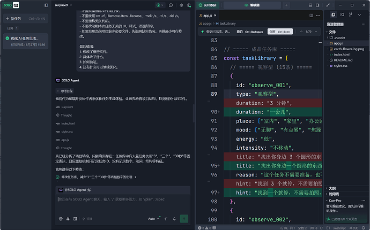This screenshot has width=370, height=230.
Task: Switch to the 编辑器 editor tab
Action: click(x=252, y=5)
